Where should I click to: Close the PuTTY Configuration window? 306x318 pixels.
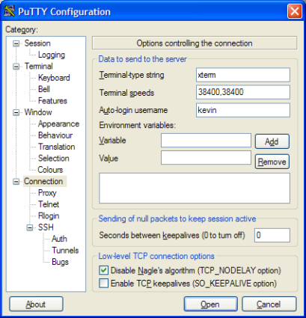point(295,12)
